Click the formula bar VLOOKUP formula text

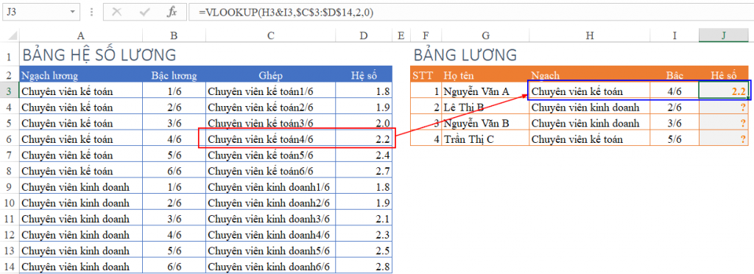click(287, 13)
